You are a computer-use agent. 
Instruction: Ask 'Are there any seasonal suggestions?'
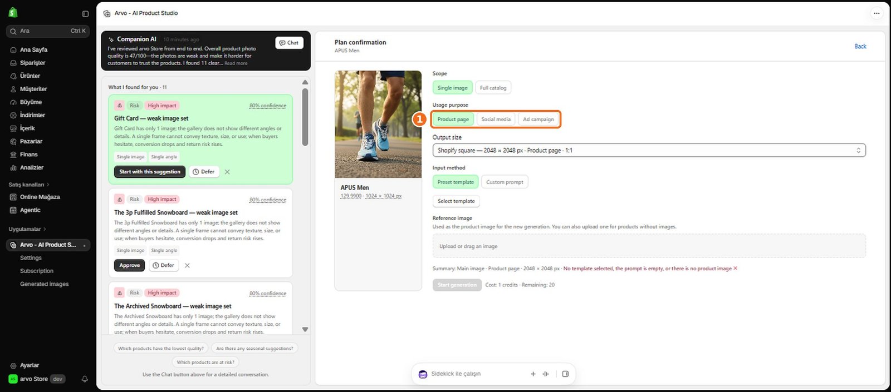coord(254,349)
